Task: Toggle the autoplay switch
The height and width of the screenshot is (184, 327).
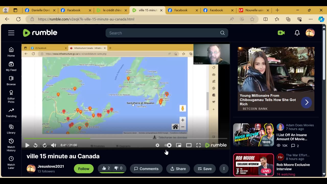Action: 168,145
